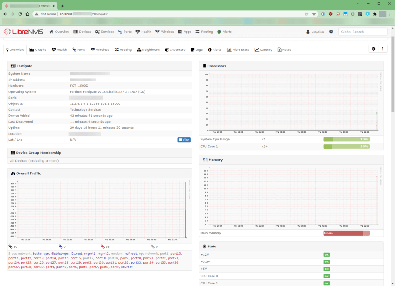Click the LibreNMS logo

[x=24, y=32]
